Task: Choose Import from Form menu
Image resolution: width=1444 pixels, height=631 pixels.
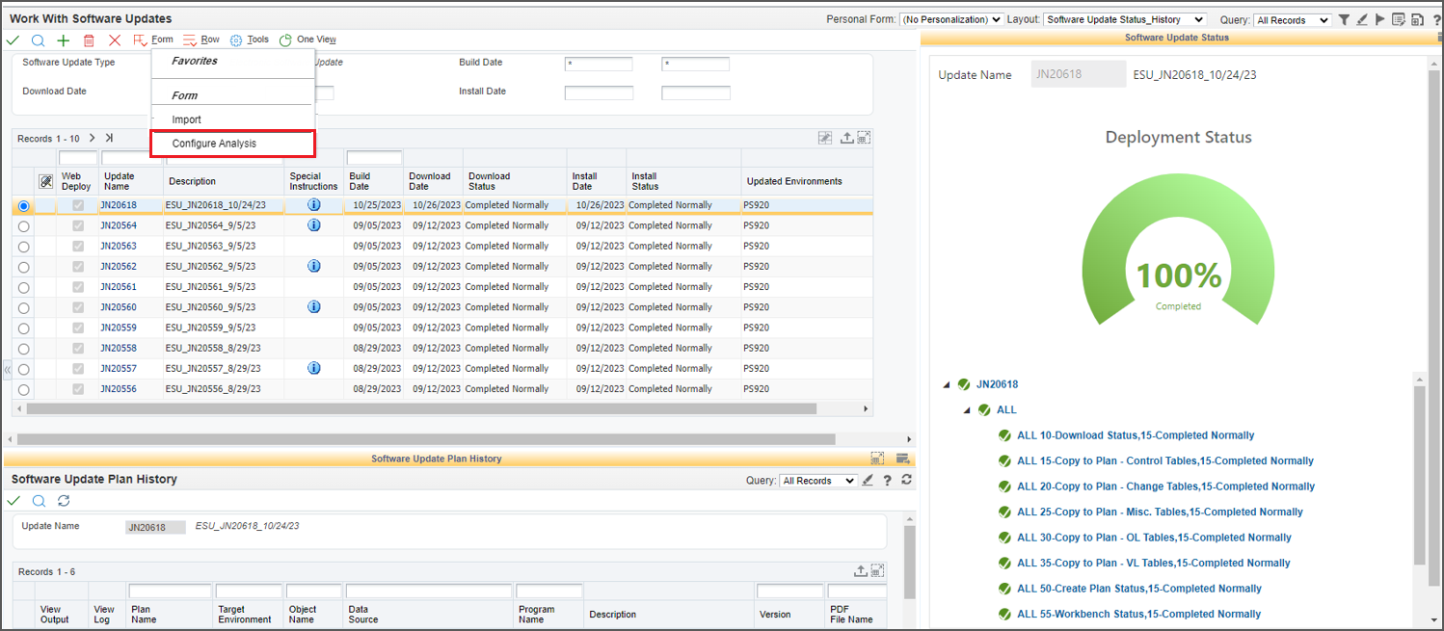Action: click(187, 119)
